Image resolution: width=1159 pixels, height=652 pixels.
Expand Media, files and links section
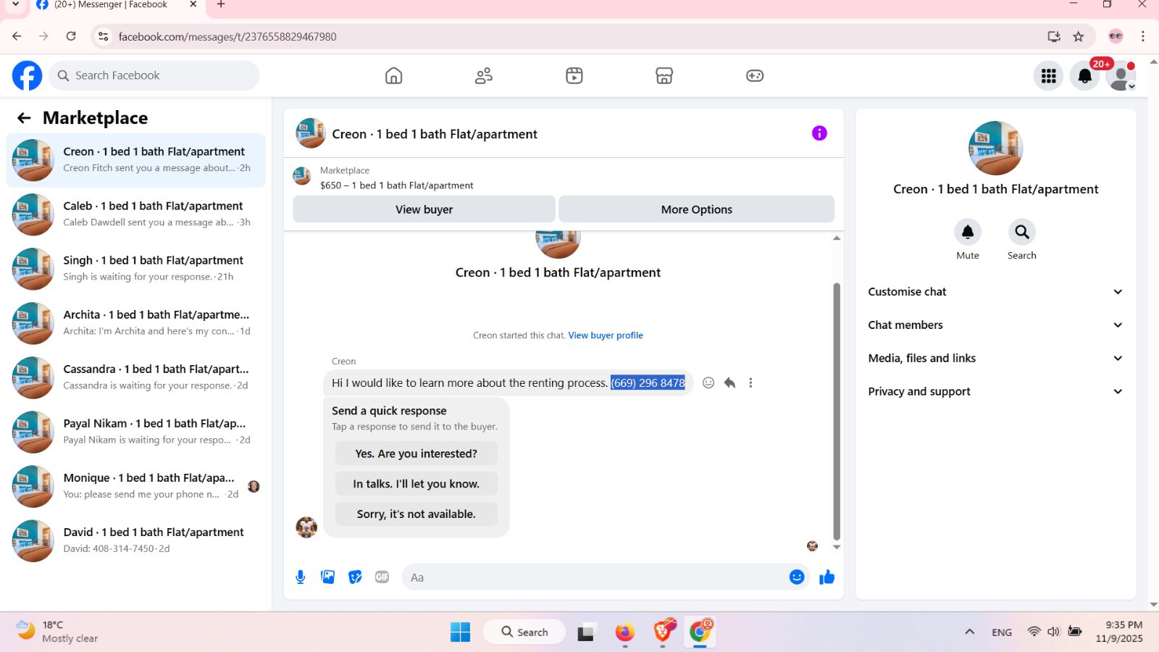995,359
